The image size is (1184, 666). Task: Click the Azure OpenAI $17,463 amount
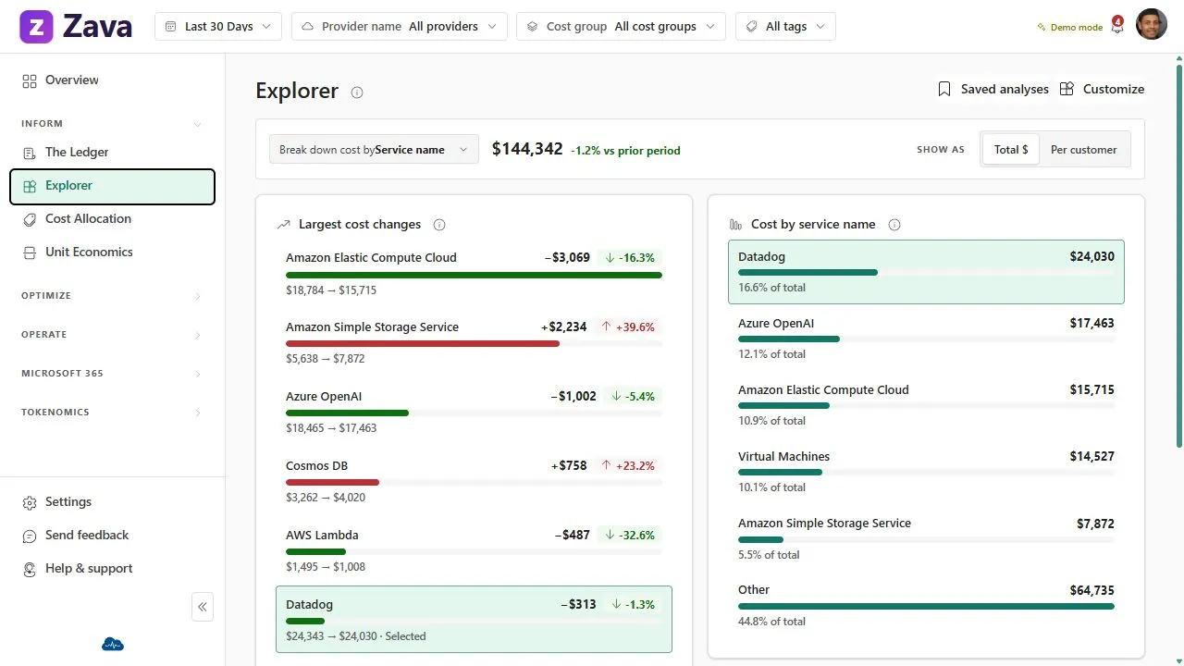click(1091, 324)
